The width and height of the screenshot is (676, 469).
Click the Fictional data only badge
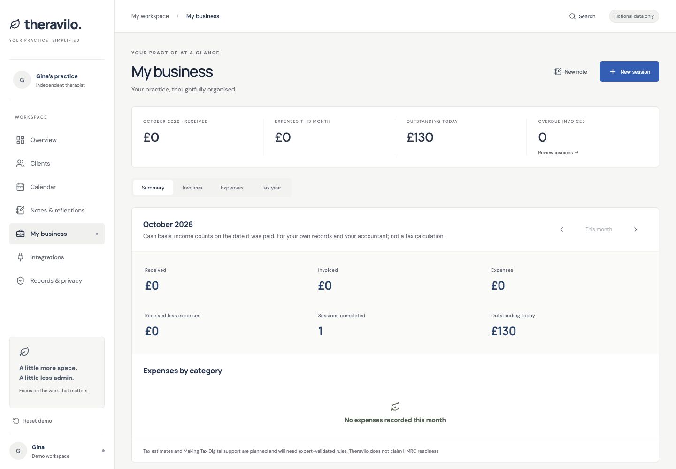coord(634,16)
